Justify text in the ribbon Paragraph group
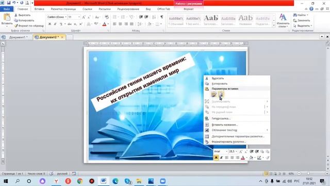The image size is (330, 186). coord(131,24)
